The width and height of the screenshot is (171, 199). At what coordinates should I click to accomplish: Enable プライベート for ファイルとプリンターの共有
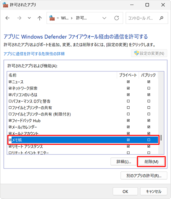(128, 108)
